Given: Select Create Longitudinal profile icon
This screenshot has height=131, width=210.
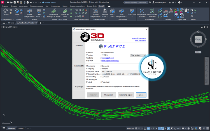Looking at the screenshot, I should [x=30, y=13].
